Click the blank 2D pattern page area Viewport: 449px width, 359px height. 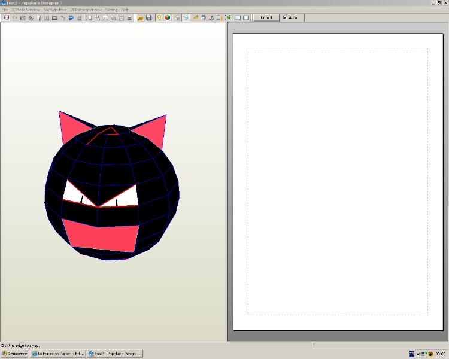point(338,181)
